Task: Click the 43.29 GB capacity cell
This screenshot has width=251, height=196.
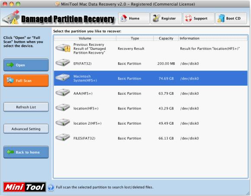Action: 166,109
